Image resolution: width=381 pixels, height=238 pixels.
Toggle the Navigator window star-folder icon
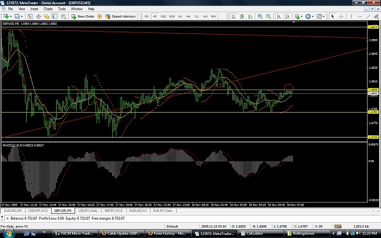pos(47,16)
